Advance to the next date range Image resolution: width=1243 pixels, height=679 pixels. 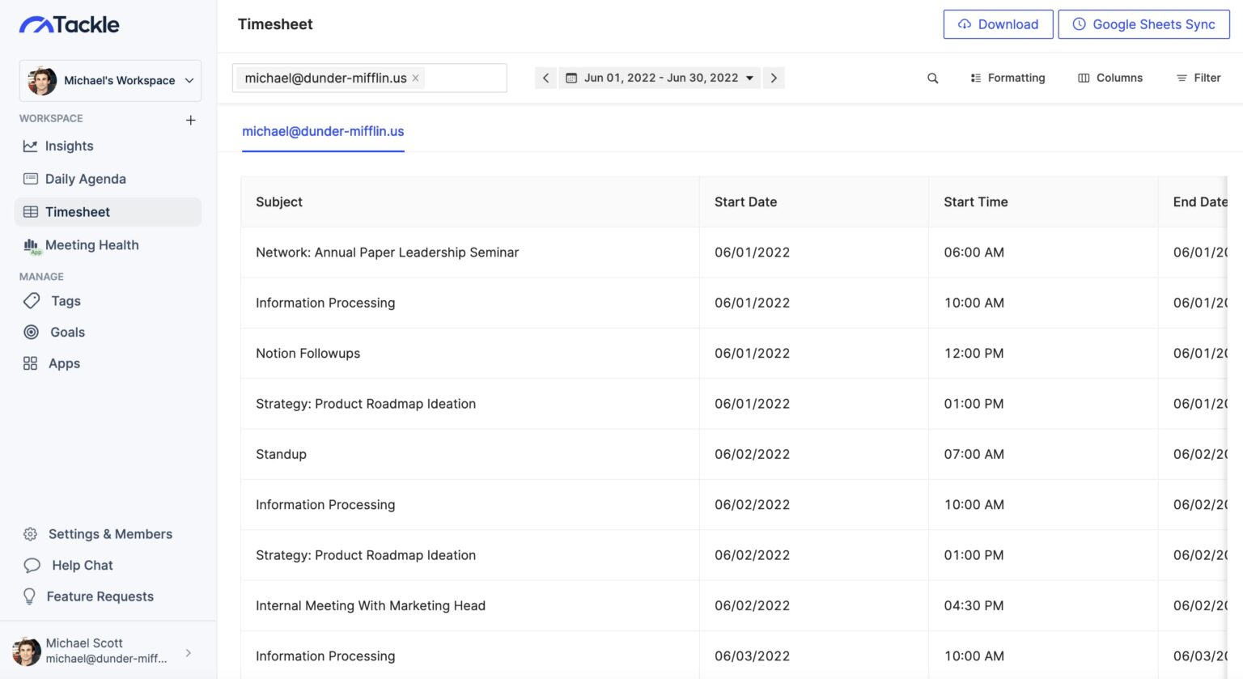[x=774, y=79]
